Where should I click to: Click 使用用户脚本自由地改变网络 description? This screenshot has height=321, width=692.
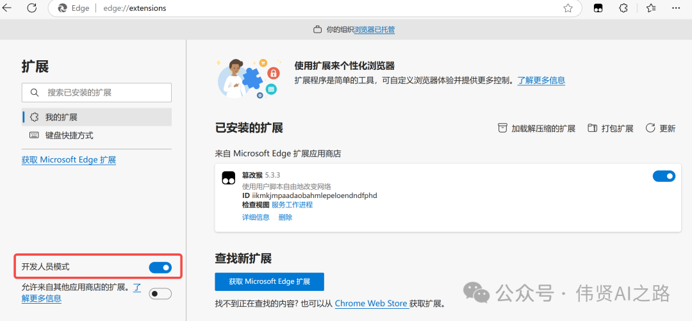(286, 186)
